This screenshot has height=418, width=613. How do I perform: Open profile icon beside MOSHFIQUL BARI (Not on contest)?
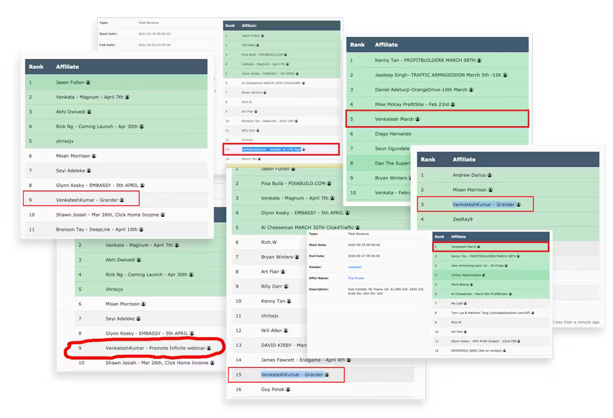[x=505, y=351]
